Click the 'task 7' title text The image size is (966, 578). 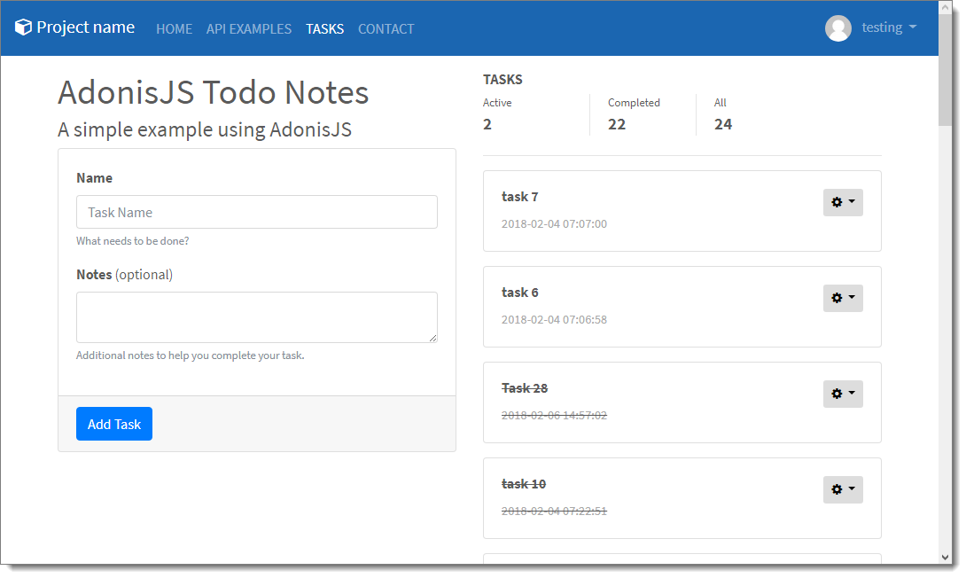click(519, 197)
